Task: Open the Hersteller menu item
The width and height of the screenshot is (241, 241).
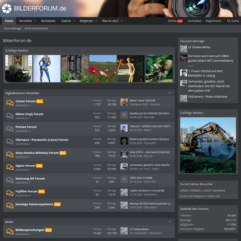Action: pos(26,21)
